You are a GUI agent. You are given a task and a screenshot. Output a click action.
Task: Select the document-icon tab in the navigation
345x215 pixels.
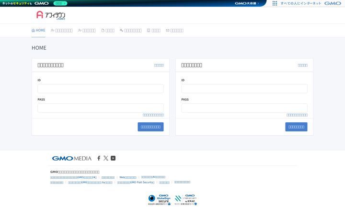click(108, 31)
